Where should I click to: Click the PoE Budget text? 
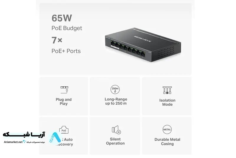click(67, 28)
